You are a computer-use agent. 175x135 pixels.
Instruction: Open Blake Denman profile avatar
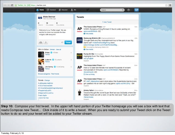click(x=40, y=18)
